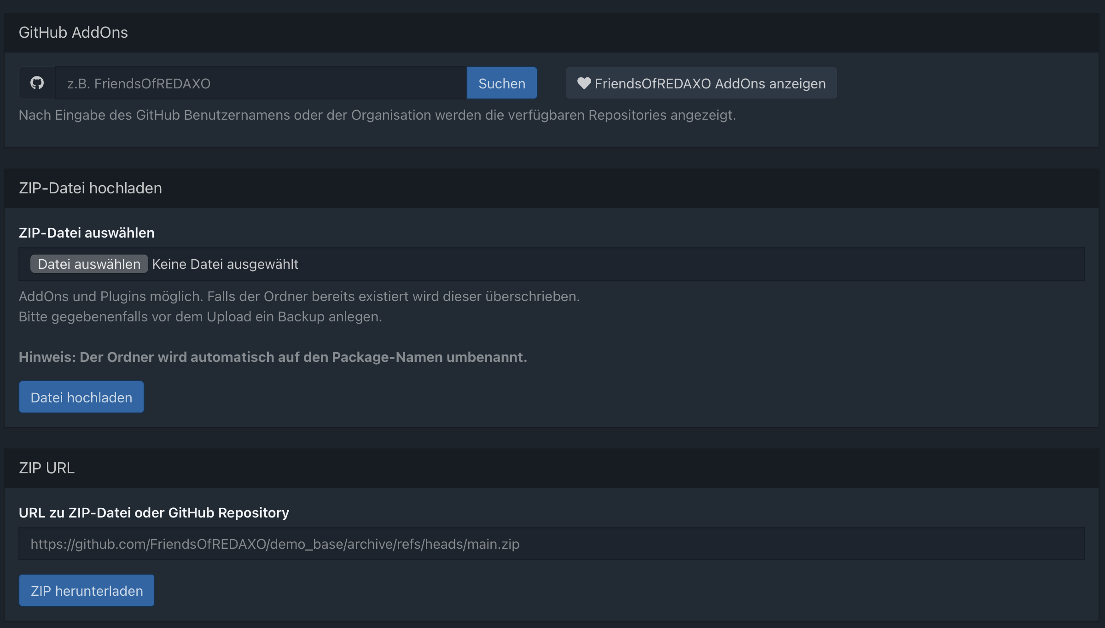This screenshot has height=628, width=1105.
Task: Click the Hinweis about Package-Namen text
Action: click(x=273, y=357)
